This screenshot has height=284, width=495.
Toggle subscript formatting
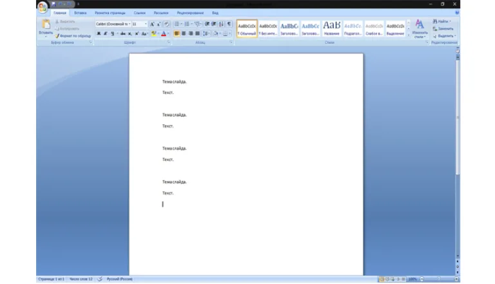pyautogui.click(x=130, y=33)
